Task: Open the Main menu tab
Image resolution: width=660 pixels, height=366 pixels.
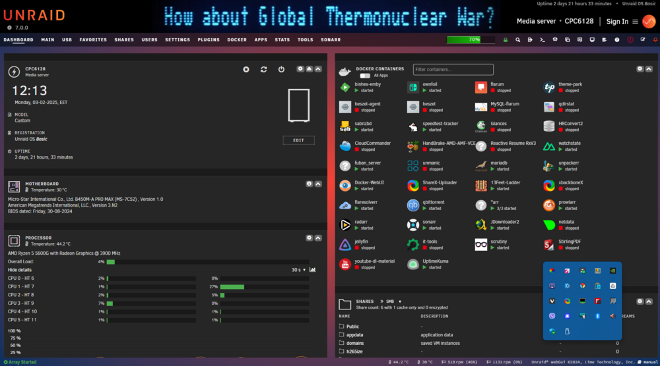Action: point(48,40)
